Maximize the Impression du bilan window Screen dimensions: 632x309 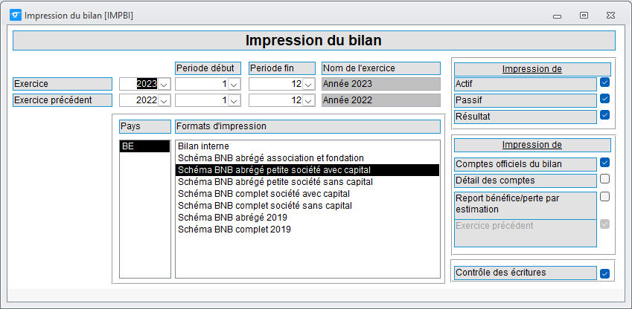(584, 16)
